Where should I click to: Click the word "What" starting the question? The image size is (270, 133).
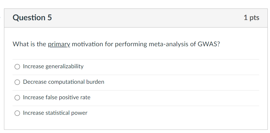(19, 44)
